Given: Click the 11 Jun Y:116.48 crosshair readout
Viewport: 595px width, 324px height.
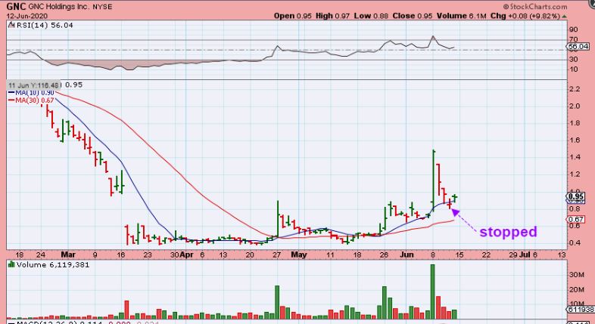Looking at the screenshot, I should pyautogui.click(x=34, y=85).
